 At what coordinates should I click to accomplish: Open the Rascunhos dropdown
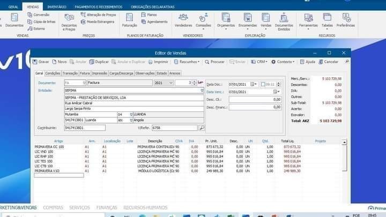click(x=187, y=62)
